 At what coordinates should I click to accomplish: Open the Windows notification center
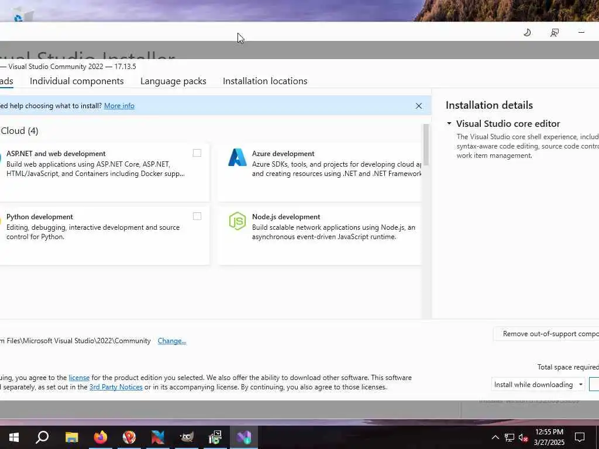(x=580, y=437)
